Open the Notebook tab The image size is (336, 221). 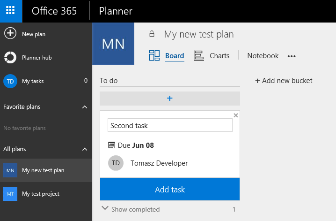pyautogui.click(x=263, y=56)
